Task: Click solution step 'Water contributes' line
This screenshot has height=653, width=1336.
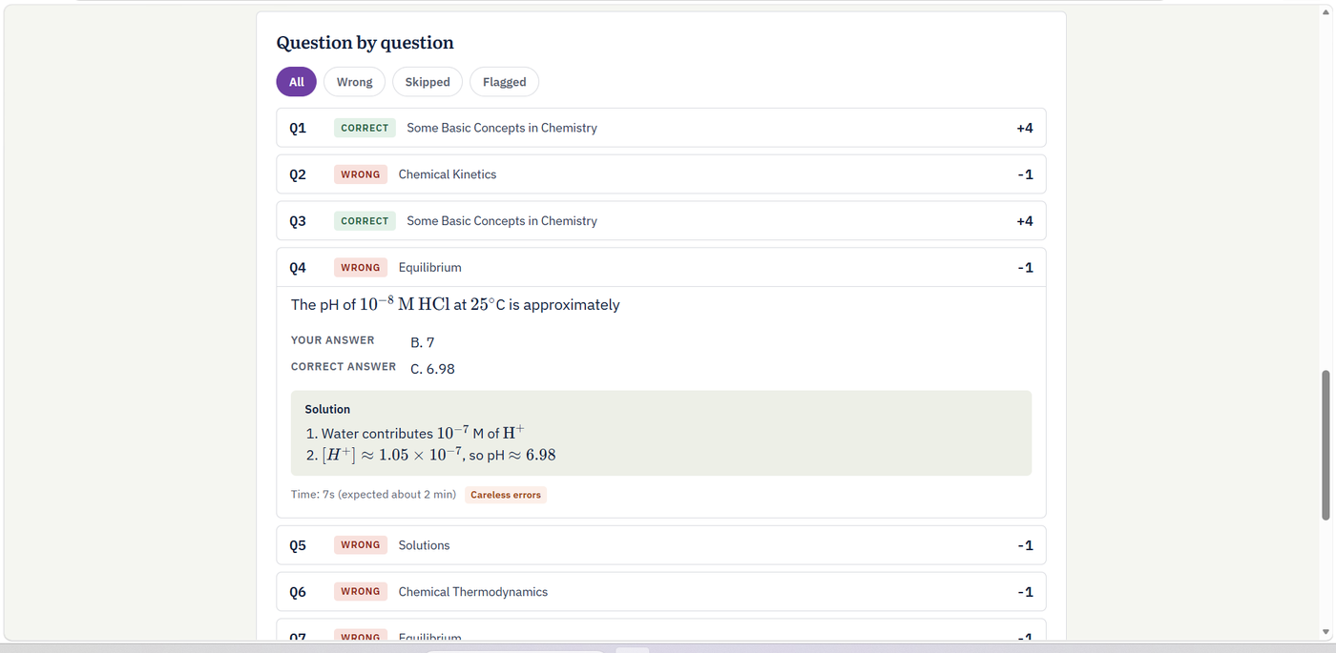Action: pyautogui.click(x=416, y=432)
